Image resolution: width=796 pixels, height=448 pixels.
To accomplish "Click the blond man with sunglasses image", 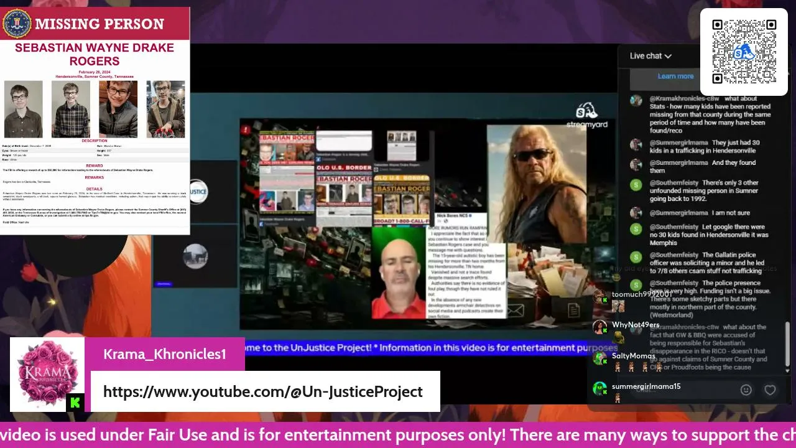I will tap(536, 184).
